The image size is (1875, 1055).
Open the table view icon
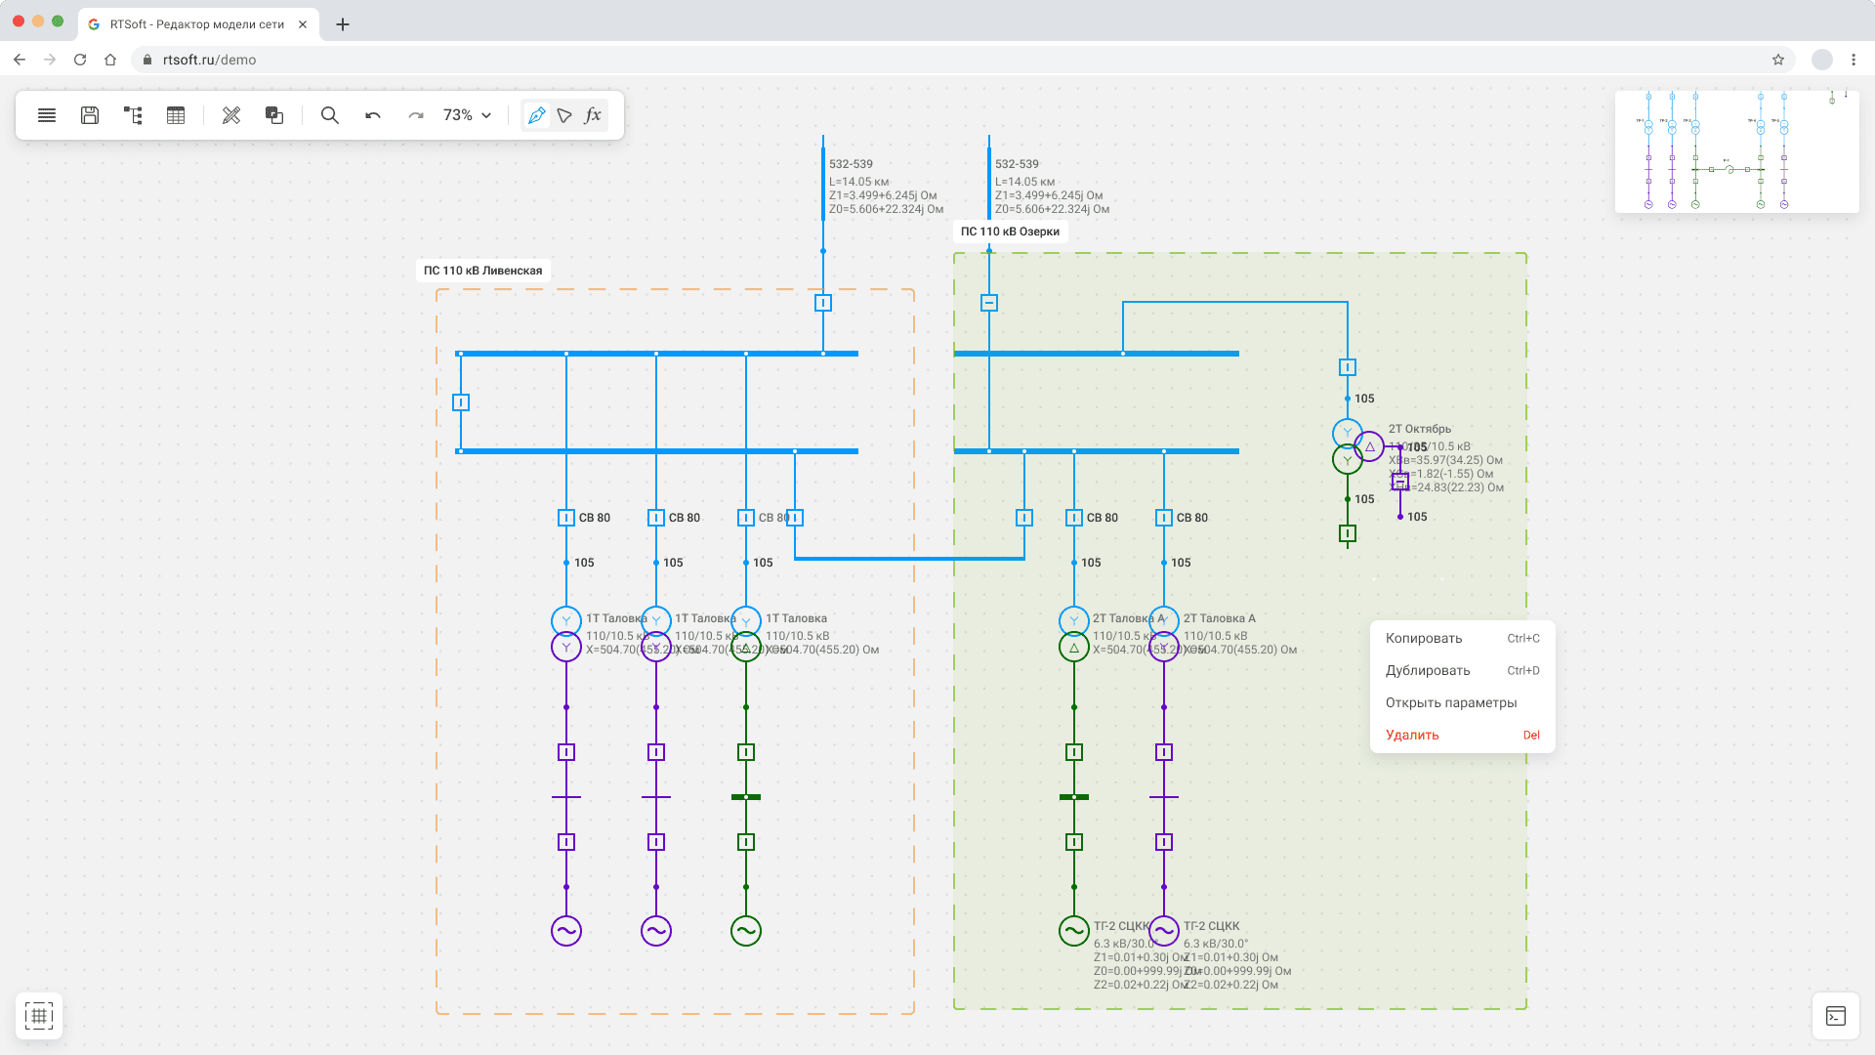point(176,115)
